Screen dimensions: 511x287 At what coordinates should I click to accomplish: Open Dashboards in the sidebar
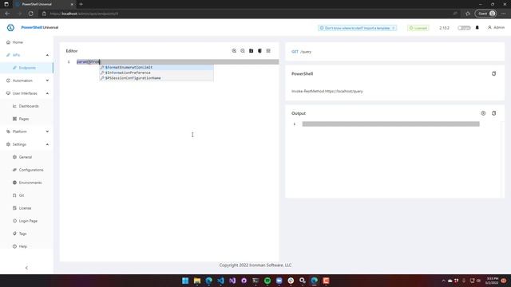[29, 106]
